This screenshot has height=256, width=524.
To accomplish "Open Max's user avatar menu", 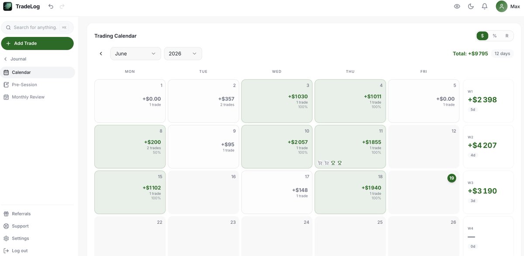I will point(502,7).
